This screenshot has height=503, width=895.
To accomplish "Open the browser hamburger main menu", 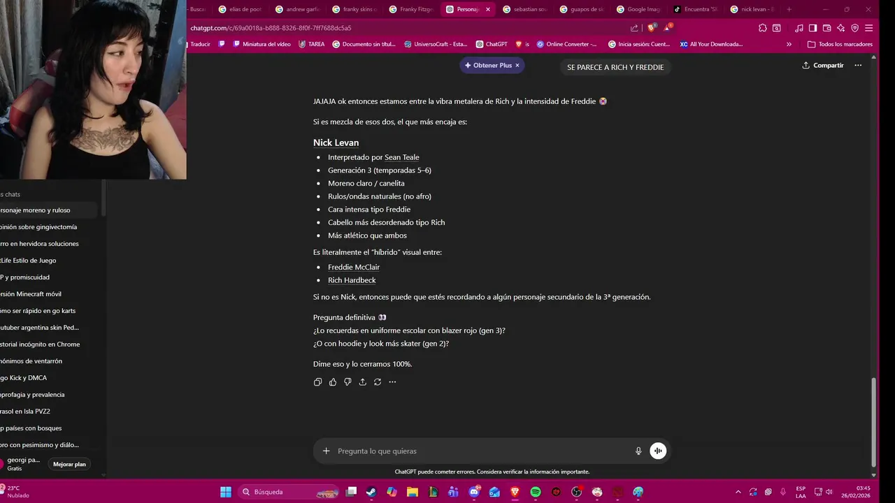I will point(868,28).
